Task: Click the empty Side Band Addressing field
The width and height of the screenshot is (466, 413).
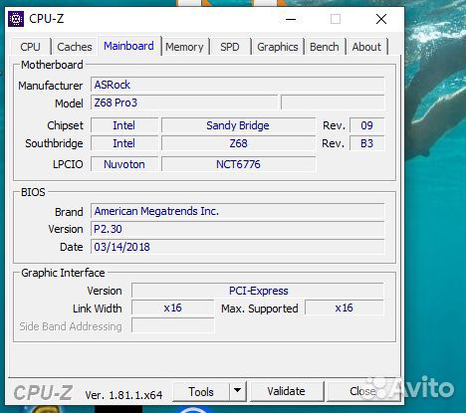Action: [x=172, y=326]
